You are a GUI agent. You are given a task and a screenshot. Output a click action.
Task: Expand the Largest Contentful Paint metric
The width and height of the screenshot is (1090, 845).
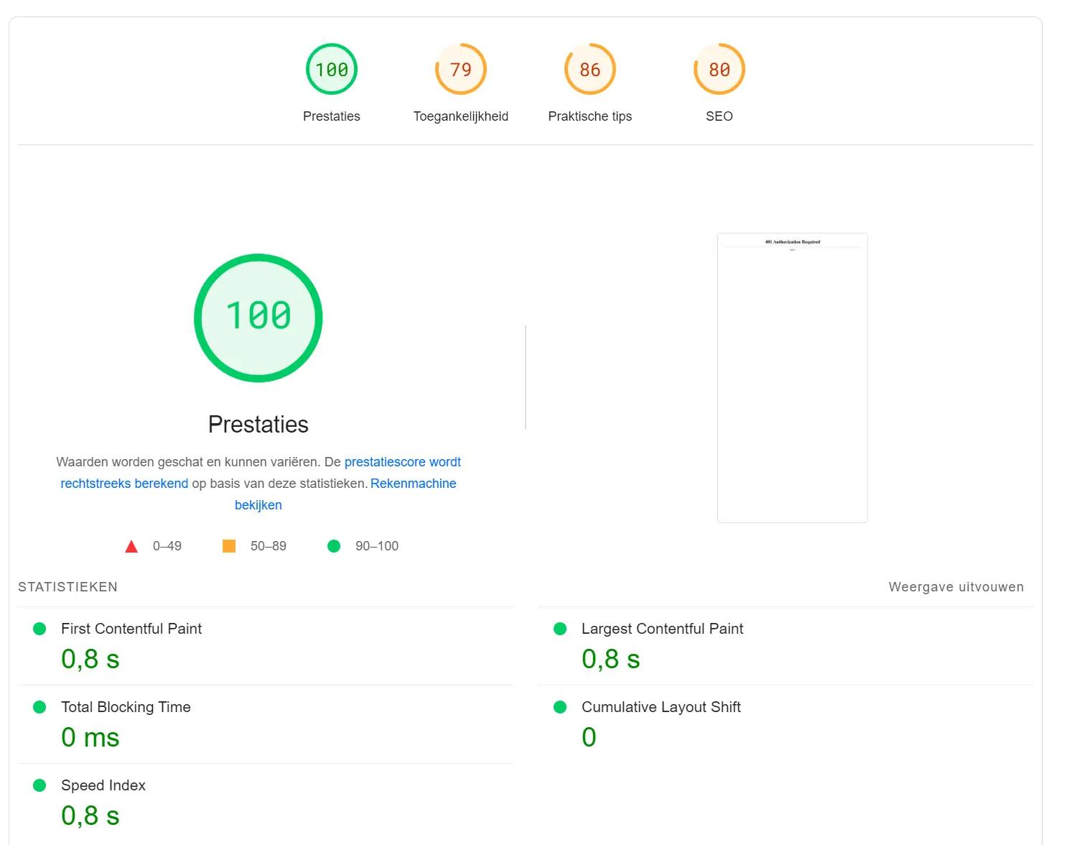tap(662, 629)
